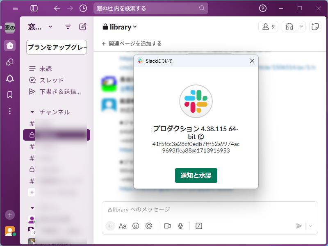Insert a mention with the @ icon
328x246 pixels.
tap(149, 226)
